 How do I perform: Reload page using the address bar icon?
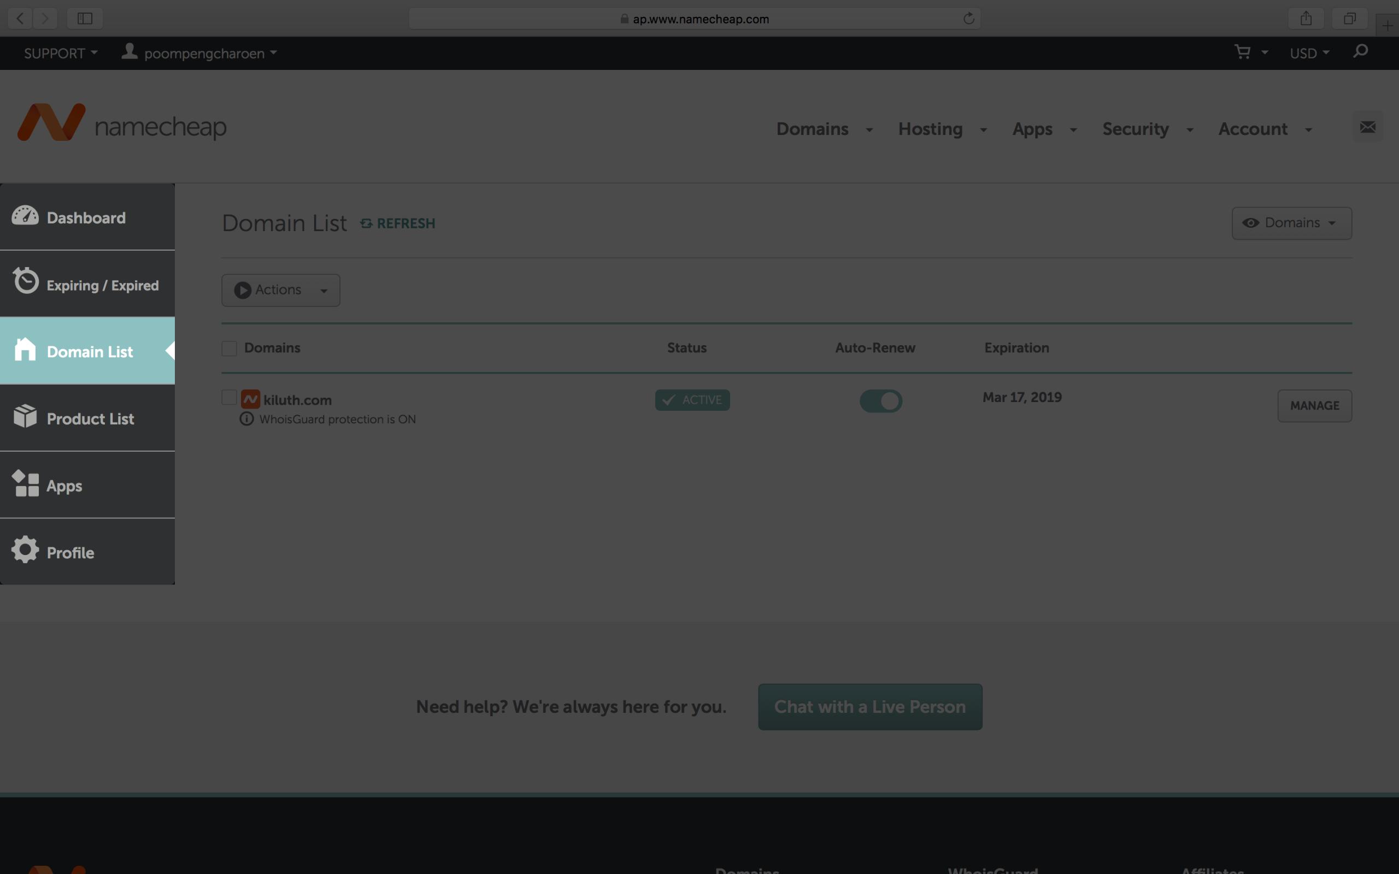[x=969, y=19]
